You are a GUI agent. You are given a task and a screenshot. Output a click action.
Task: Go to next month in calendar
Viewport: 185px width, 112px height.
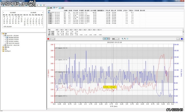click(x=42, y=12)
